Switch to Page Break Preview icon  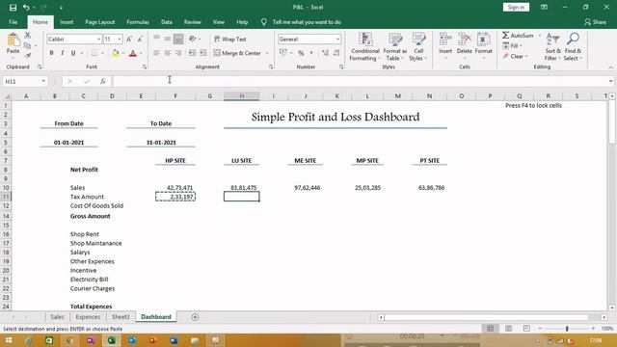526,329
